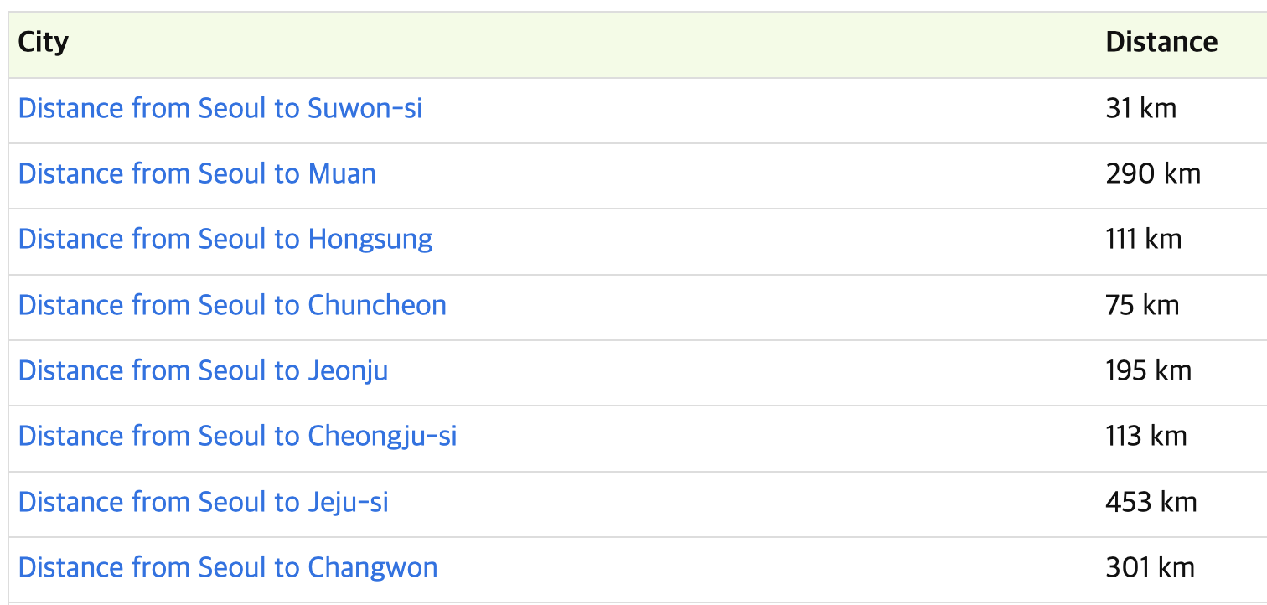Select the 195 km distance cell
The width and height of the screenshot is (1267, 605).
(x=1148, y=370)
